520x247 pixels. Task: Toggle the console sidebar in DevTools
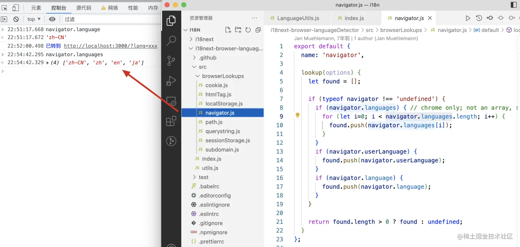pos(4,19)
